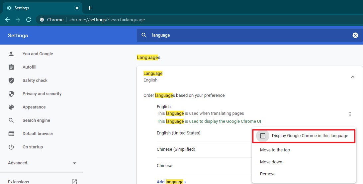Click the power icon for On startup
363x184 pixels.
[11, 147]
